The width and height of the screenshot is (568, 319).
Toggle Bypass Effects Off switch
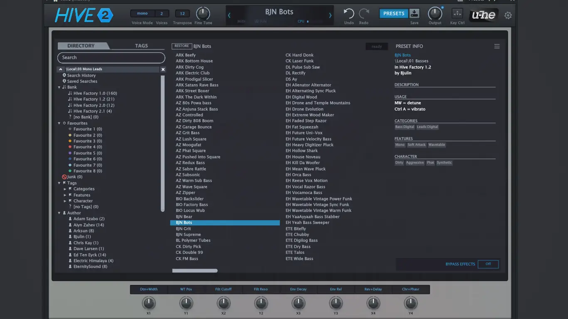tap(488, 264)
